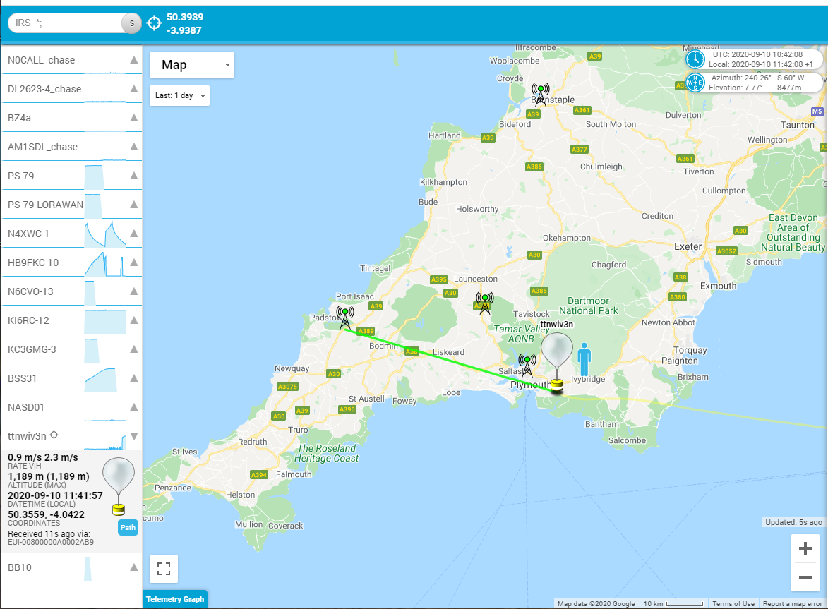Zoom in on the map
Viewport: 828px width, 609px height.
click(805, 549)
